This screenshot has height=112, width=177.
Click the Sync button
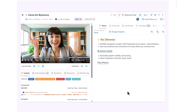pos(145,15)
